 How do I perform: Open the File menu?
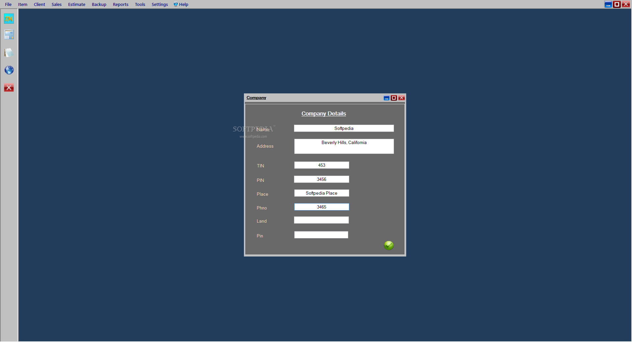(x=8, y=4)
